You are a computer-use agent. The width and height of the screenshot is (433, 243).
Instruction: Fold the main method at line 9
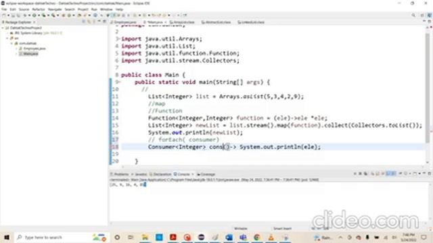120,82
